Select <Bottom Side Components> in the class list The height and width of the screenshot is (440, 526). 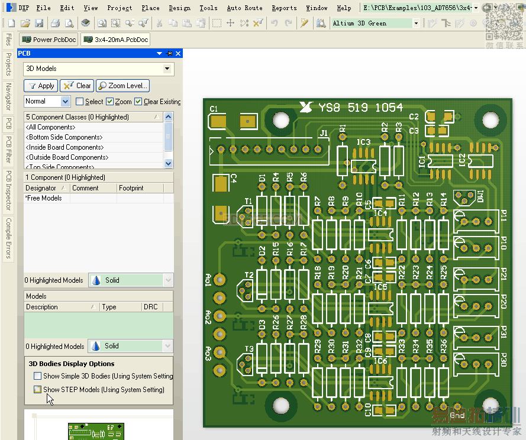(x=64, y=137)
